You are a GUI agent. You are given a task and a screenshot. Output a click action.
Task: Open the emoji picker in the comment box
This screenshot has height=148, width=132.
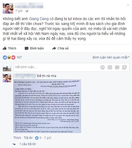(x=103, y=67)
